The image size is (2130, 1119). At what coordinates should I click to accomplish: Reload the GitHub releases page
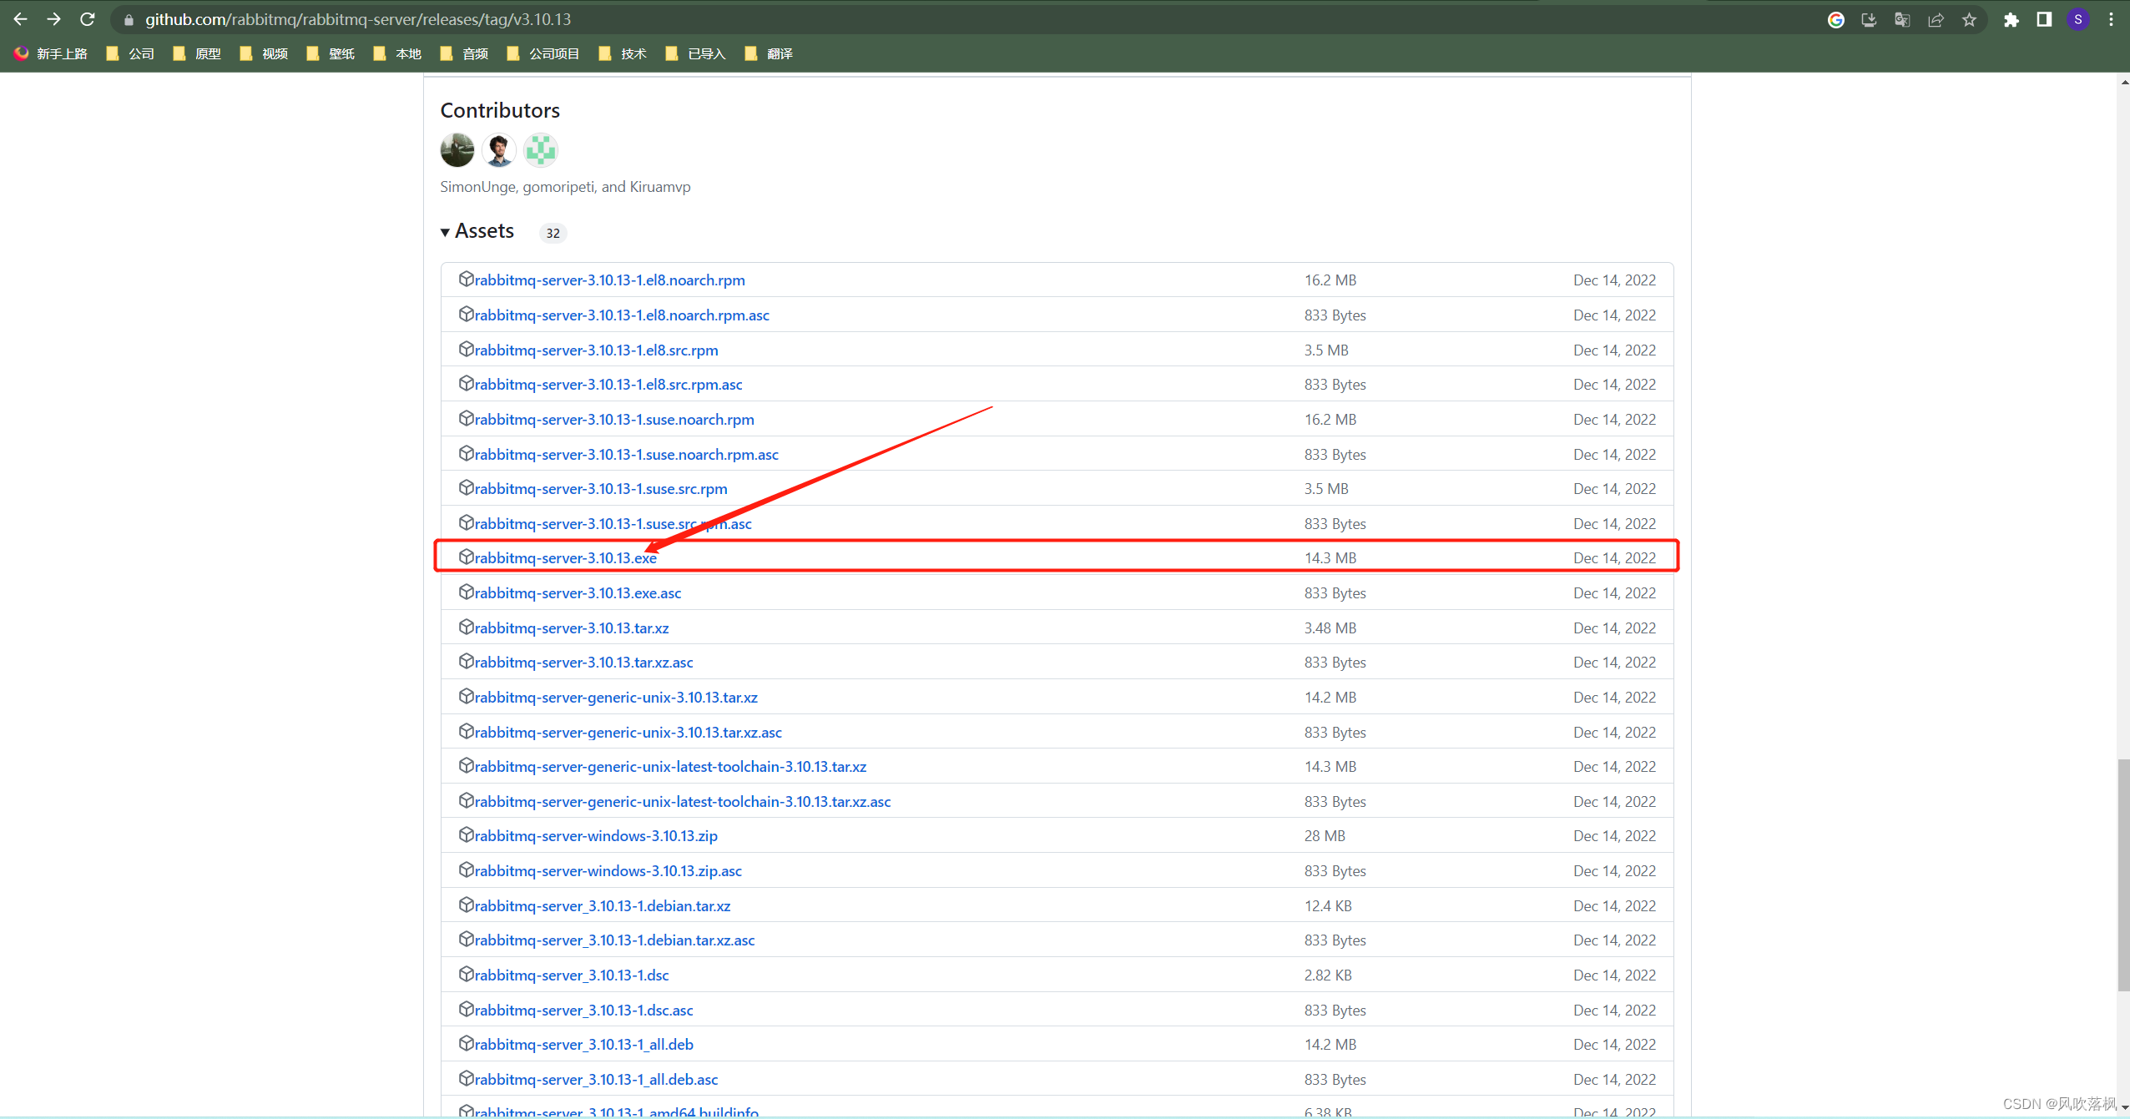[87, 18]
